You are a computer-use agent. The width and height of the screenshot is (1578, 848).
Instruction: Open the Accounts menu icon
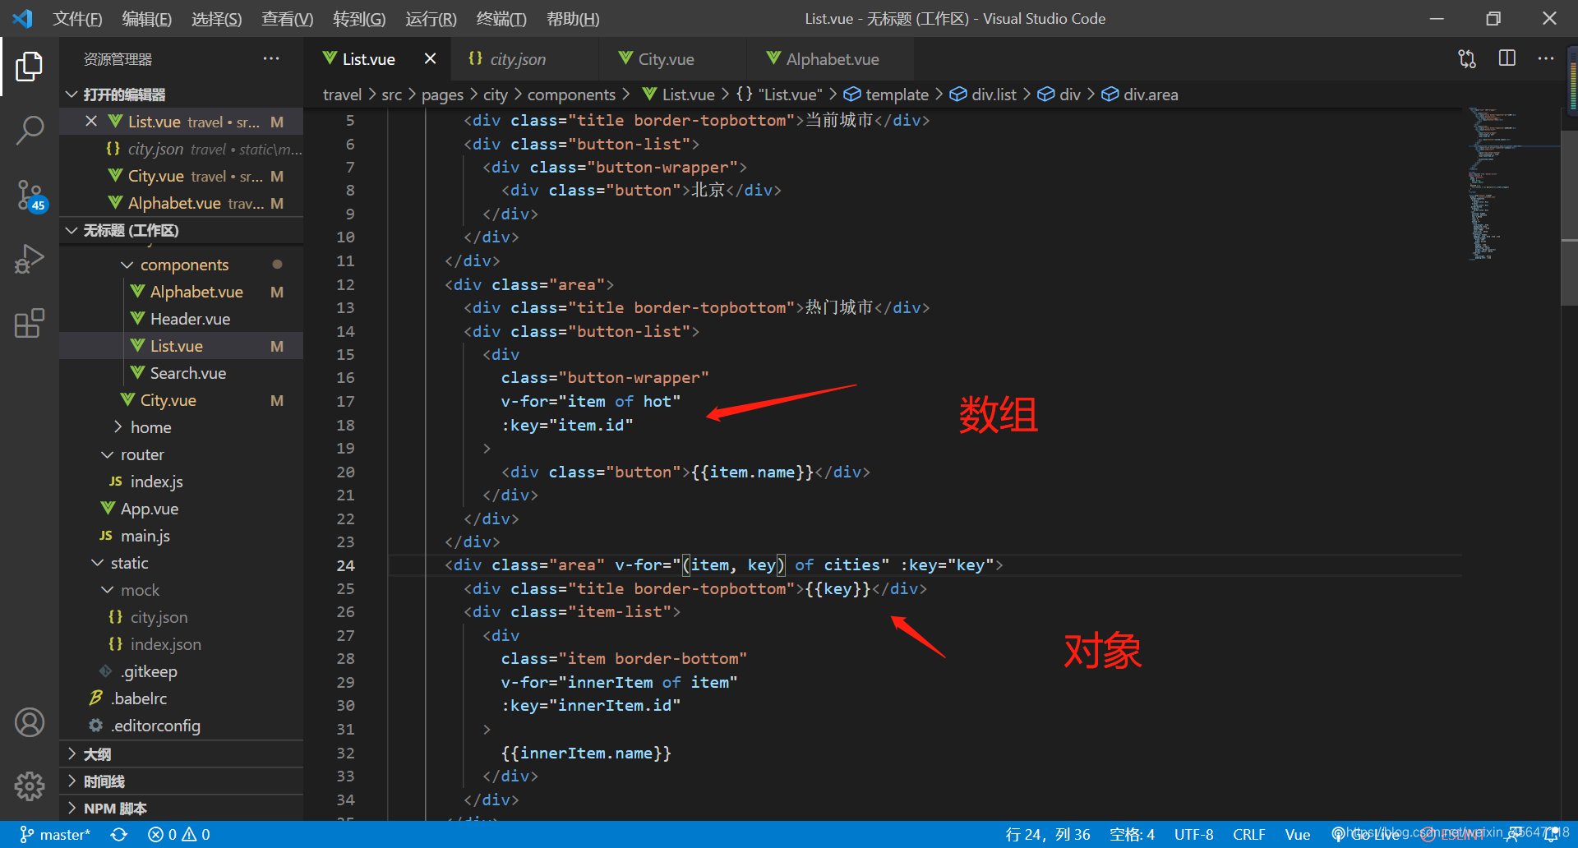coord(30,722)
